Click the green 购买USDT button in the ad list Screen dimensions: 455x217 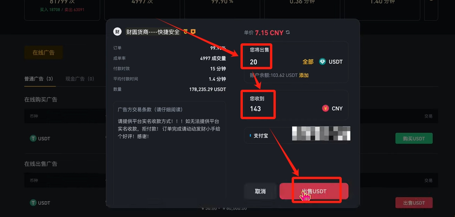(414, 138)
